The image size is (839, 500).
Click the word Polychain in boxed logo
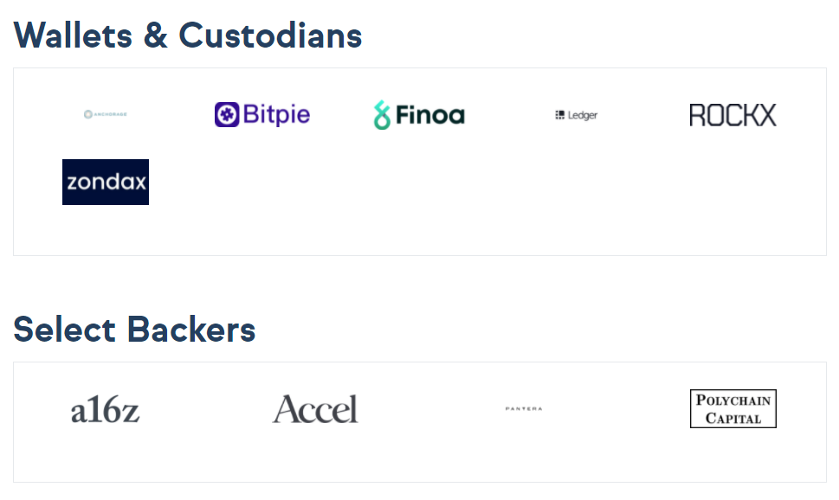pyautogui.click(x=733, y=400)
